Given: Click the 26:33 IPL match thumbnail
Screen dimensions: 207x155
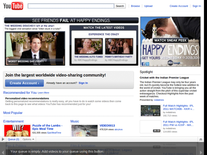Looking at the screenshot, I should [x=151, y=127].
